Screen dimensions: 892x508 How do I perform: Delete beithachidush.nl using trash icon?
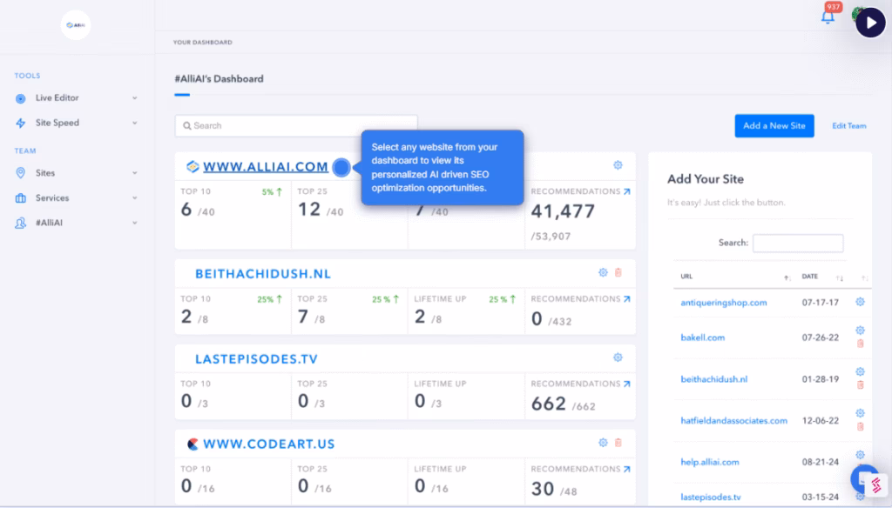point(618,272)
